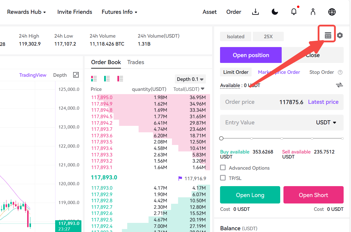Toggle the available balance swap arrows

coord(339,85)
